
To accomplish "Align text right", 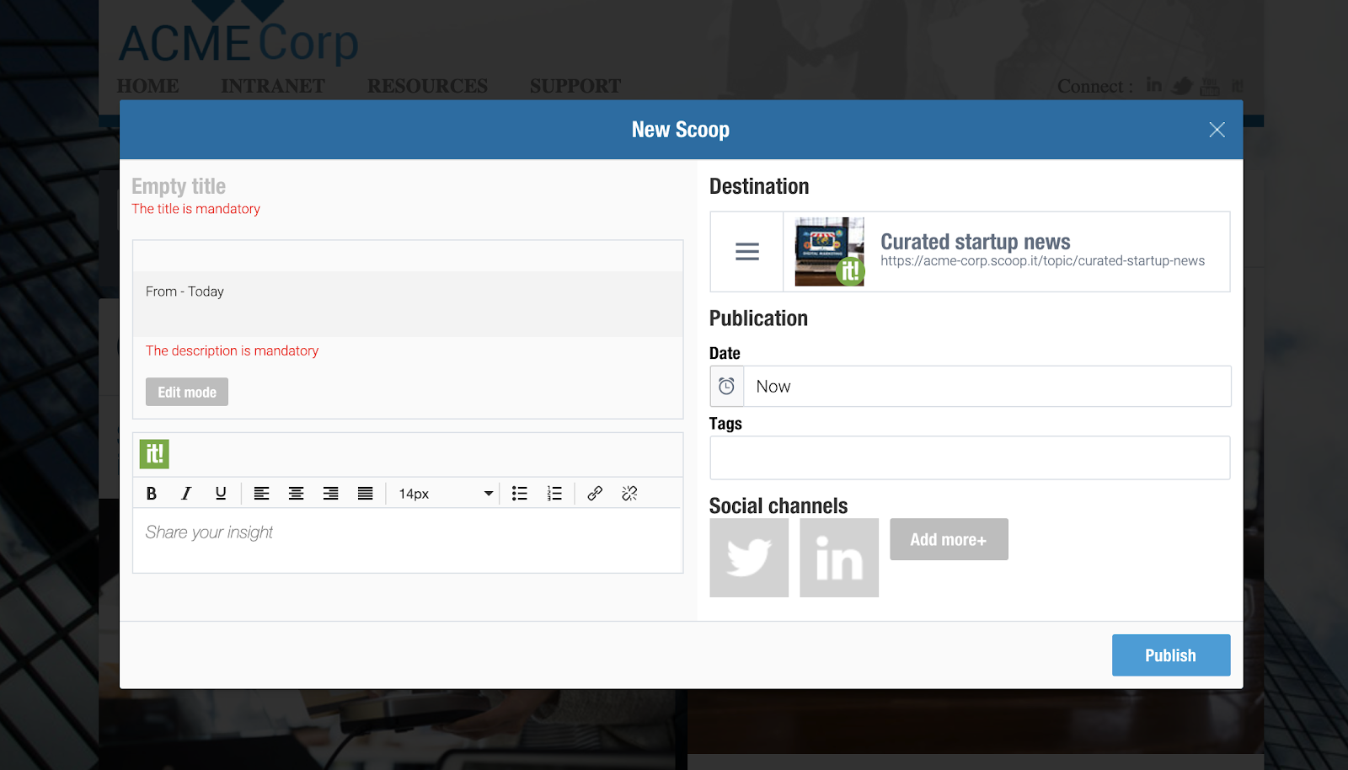I will 331,494.
